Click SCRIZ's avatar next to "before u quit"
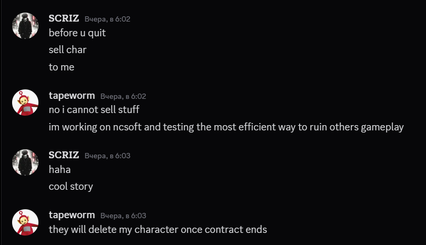 pos(25,26)
